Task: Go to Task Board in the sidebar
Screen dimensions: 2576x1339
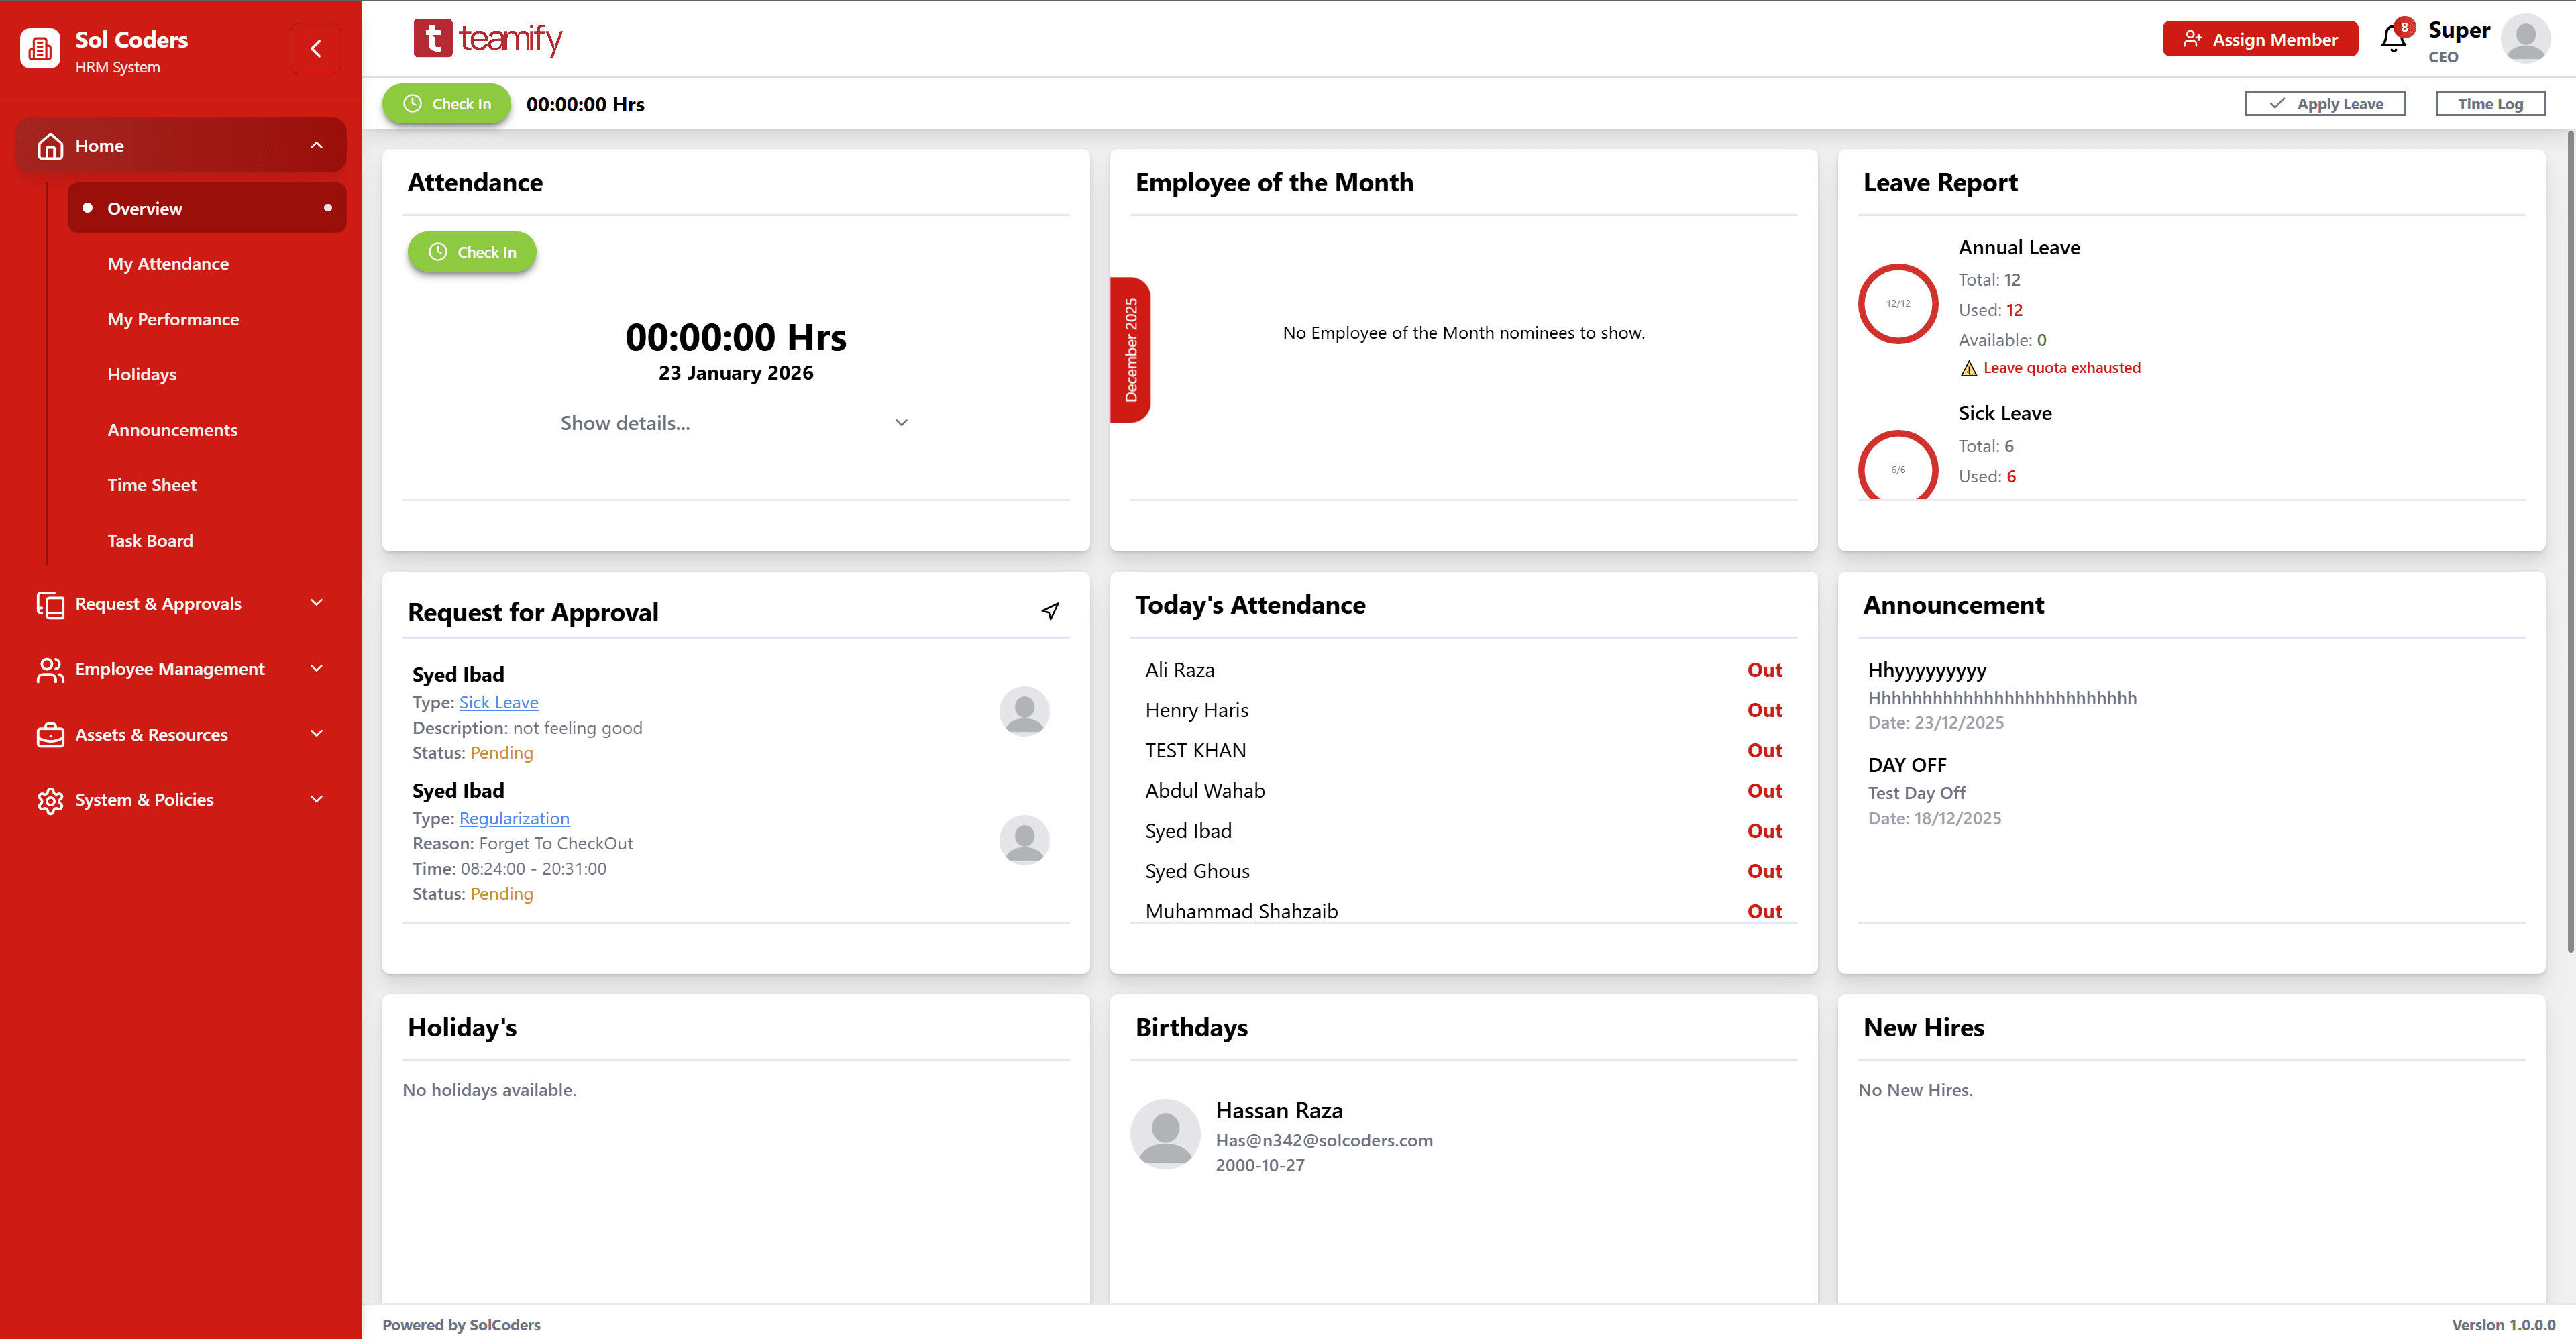Action: [150, 541]
